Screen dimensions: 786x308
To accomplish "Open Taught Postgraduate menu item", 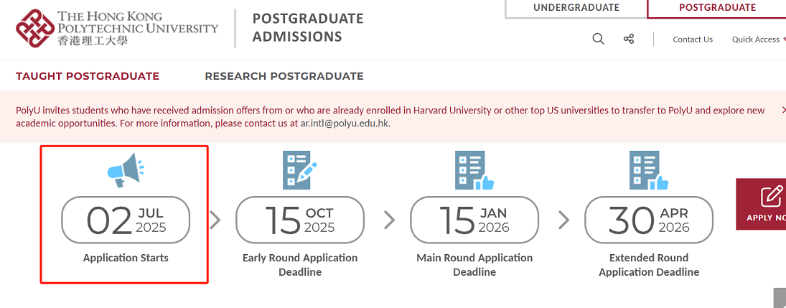I will pyautogui.click(x=88, y=76).
